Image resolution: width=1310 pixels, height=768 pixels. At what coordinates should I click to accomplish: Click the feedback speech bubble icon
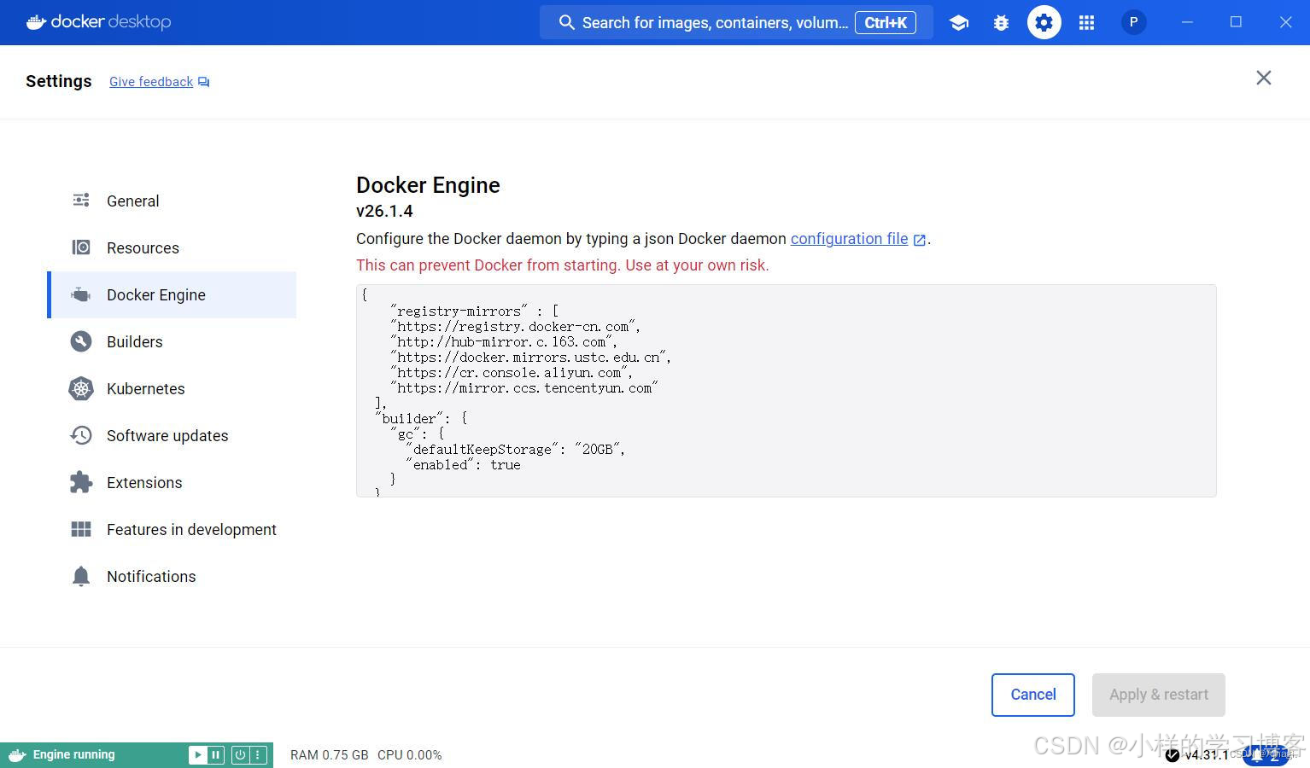point(203,82)
